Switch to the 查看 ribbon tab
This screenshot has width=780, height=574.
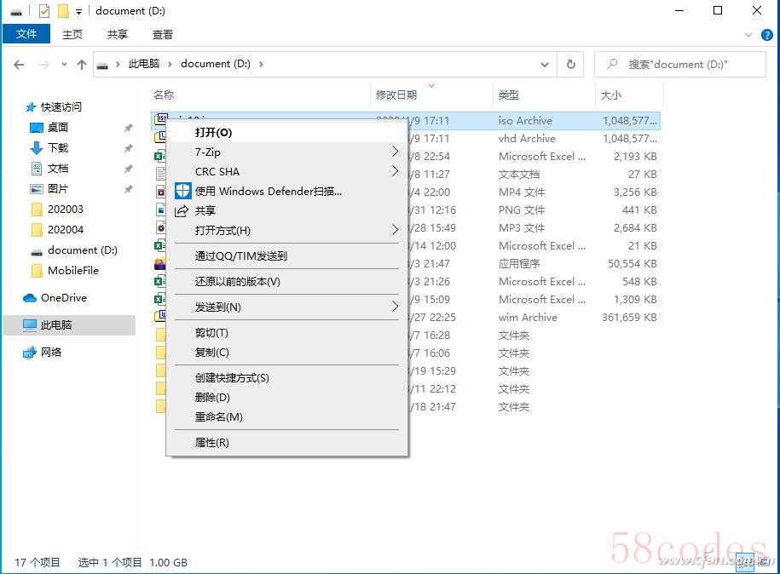(162, 34)
